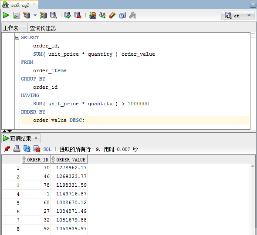Refresh the query results
Viewport: 257px width, 235px height.
coord(27,149)
